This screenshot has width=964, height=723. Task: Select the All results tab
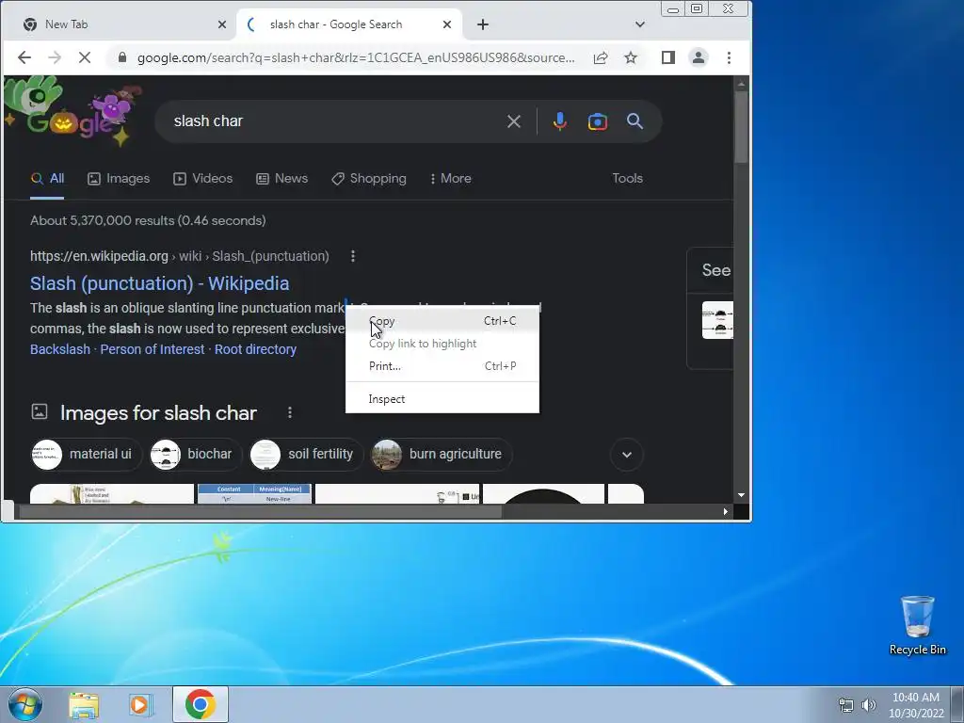click(47, 178)
